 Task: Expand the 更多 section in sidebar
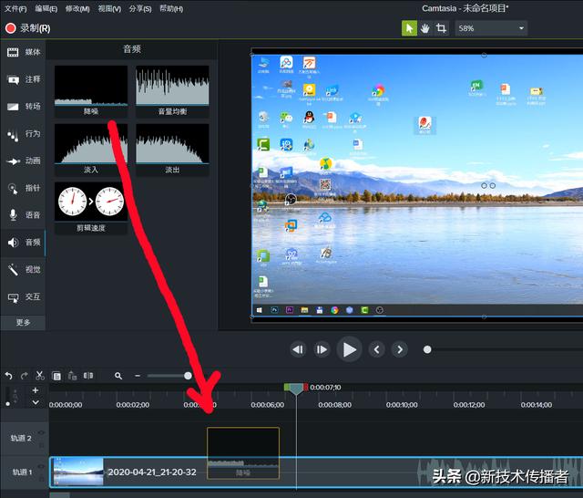[x=24, y=322]
